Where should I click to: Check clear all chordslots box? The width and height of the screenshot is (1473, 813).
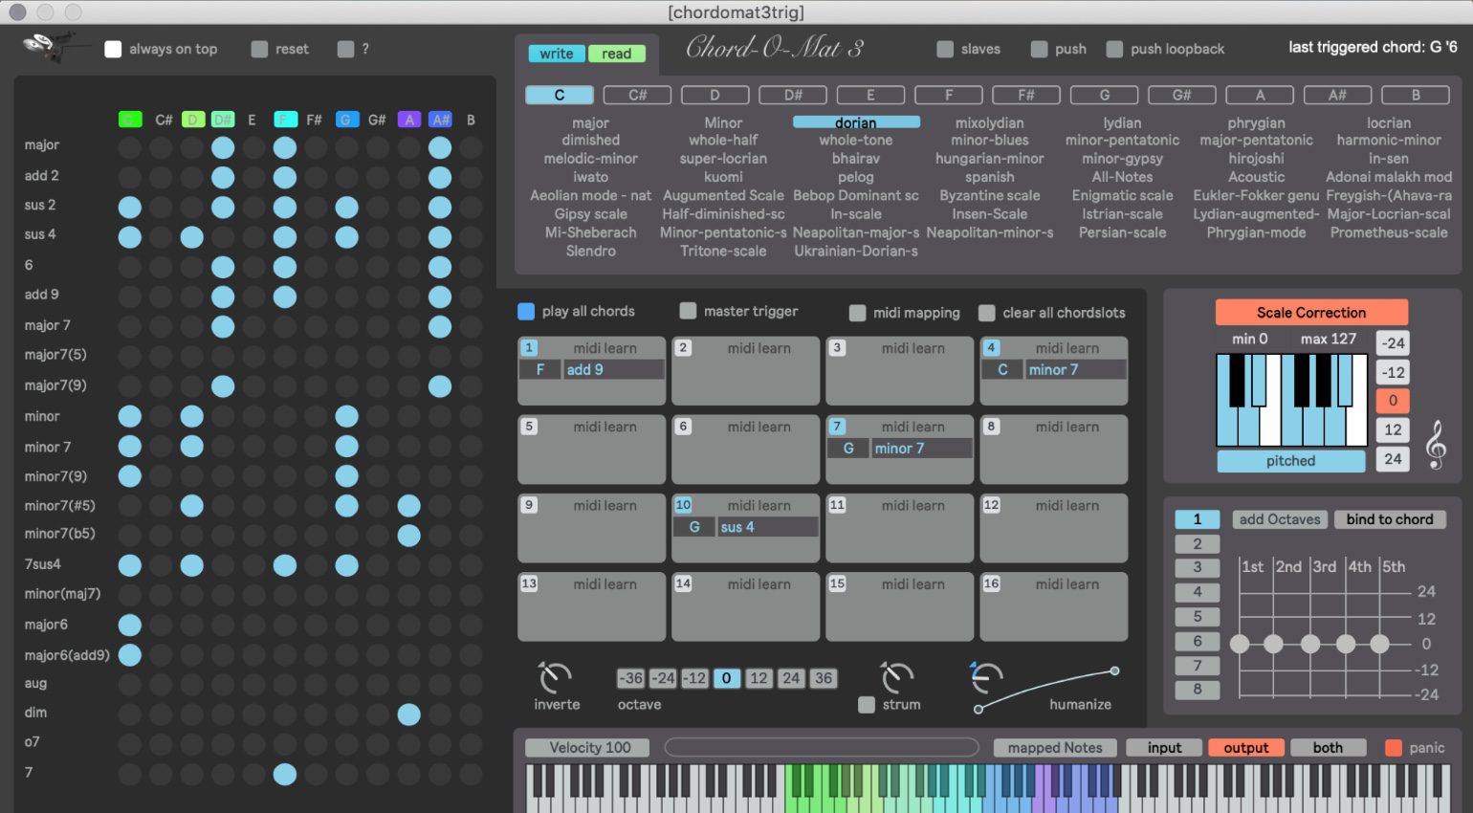[x=987, y=313]
